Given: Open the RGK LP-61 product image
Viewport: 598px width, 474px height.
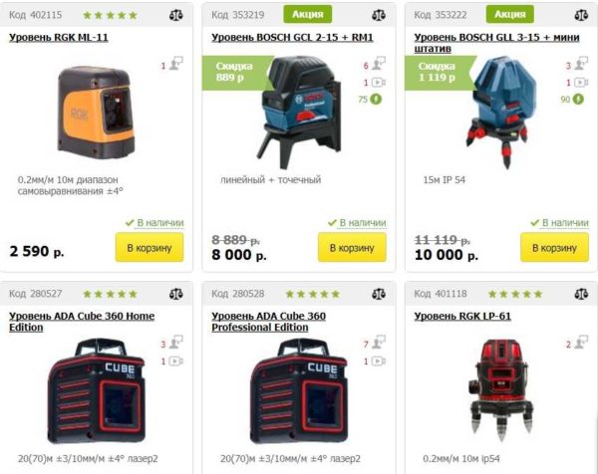Looking at the screenshot, I should coord(500,389).
